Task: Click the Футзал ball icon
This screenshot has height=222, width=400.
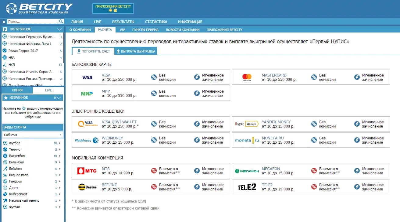Action: (x=5, y=207)
